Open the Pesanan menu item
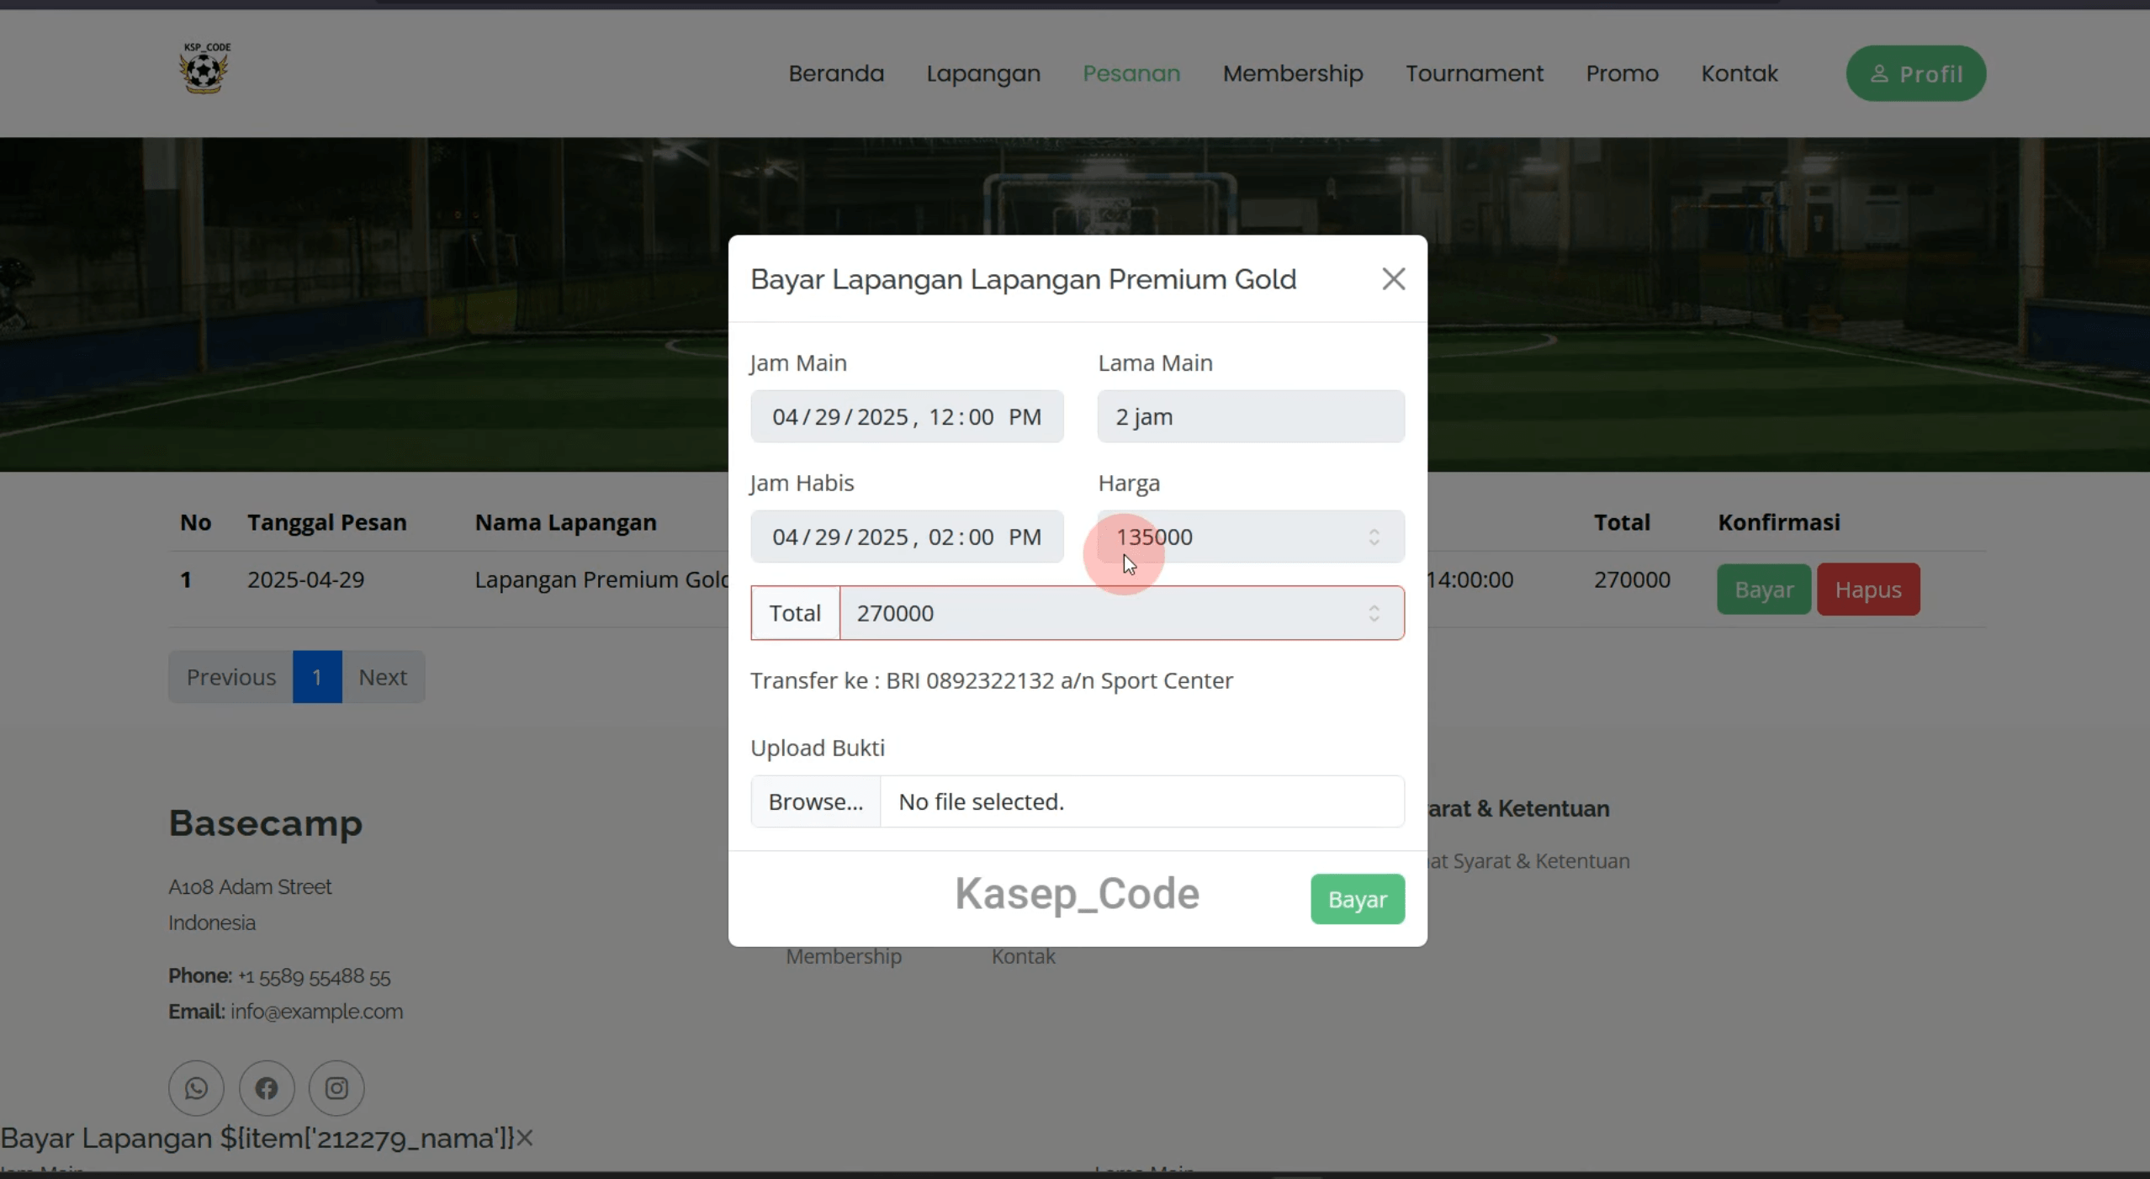 point(1131,74)
